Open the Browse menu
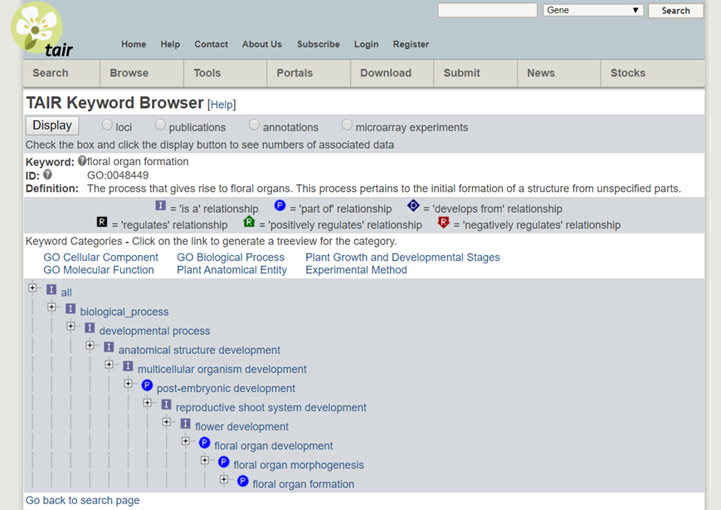Screen dimensions: 721x510 coord(129,73)
